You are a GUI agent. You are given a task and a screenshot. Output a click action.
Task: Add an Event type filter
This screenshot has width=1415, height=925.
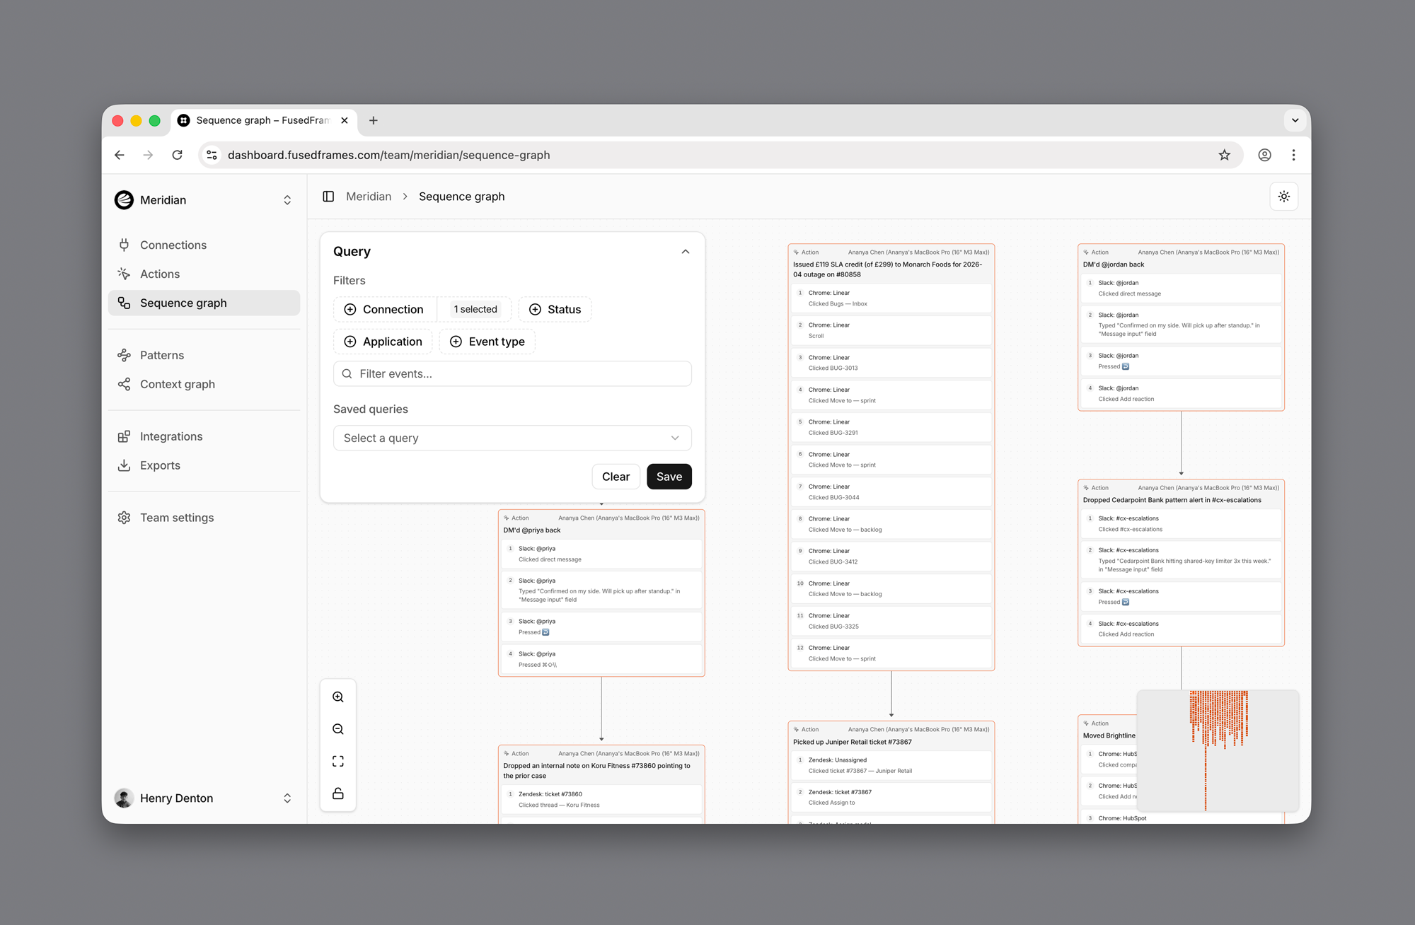pos(487,342)
